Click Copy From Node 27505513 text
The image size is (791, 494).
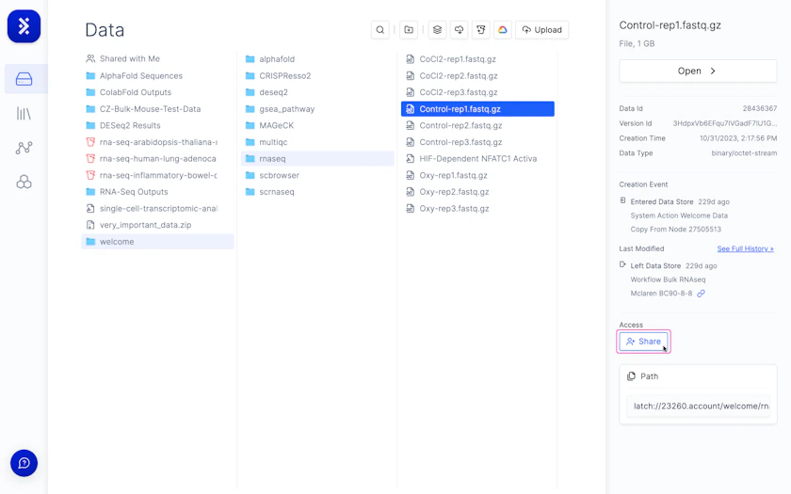click(x=675, y=230)
